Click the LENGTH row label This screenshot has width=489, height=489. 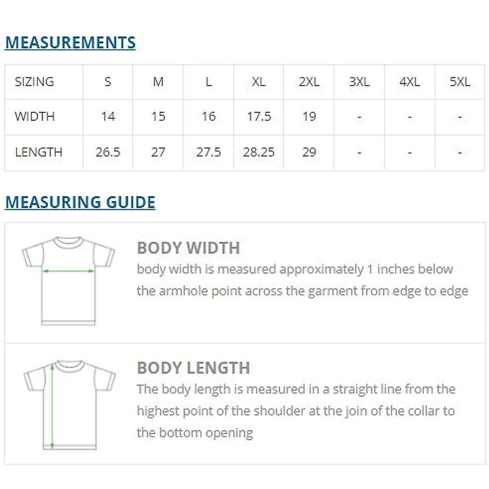point(39,152)
